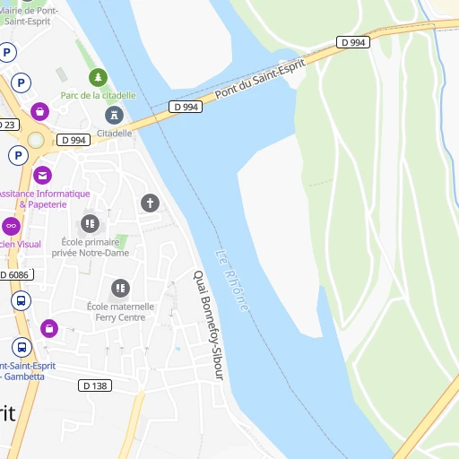Click the eyeglasses optician marker
The image size is (459, 459).
[x=12, y=226]
